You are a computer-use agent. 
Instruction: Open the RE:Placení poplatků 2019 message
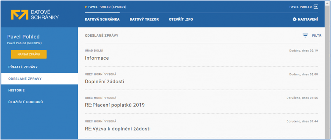(x=201, y=102)
